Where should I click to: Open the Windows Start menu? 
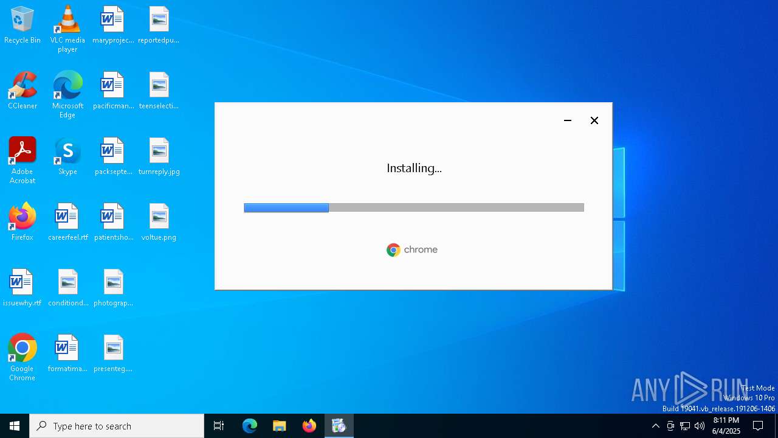[x=15, y=426]
